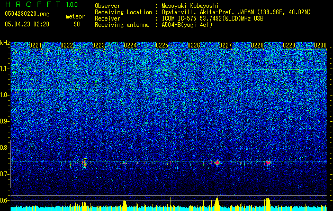
Task: Select the Ogata-vill. Akita-Pref. JAPAN location text
Action: (x=236, y=12)
